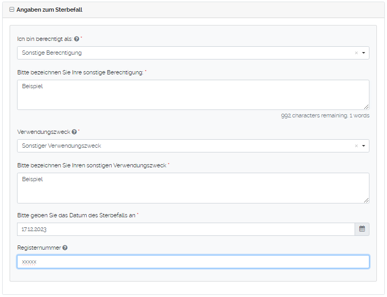Click into the Registernummer input field
Image resolution: width=387 pixels, height=297 pixels.
tap(193, 262)
